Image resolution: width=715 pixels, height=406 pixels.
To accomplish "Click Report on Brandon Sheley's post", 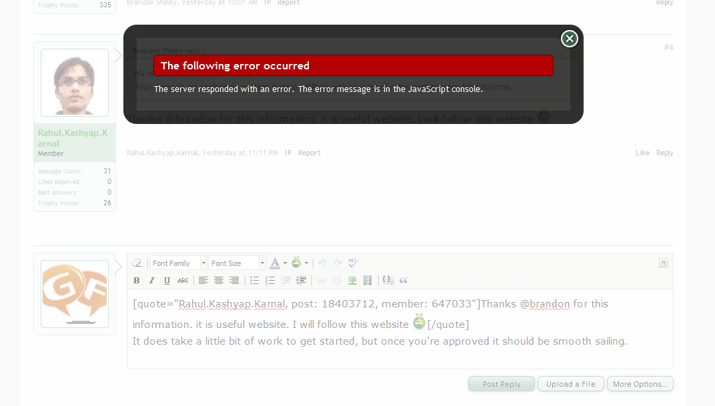I will 289,3.
